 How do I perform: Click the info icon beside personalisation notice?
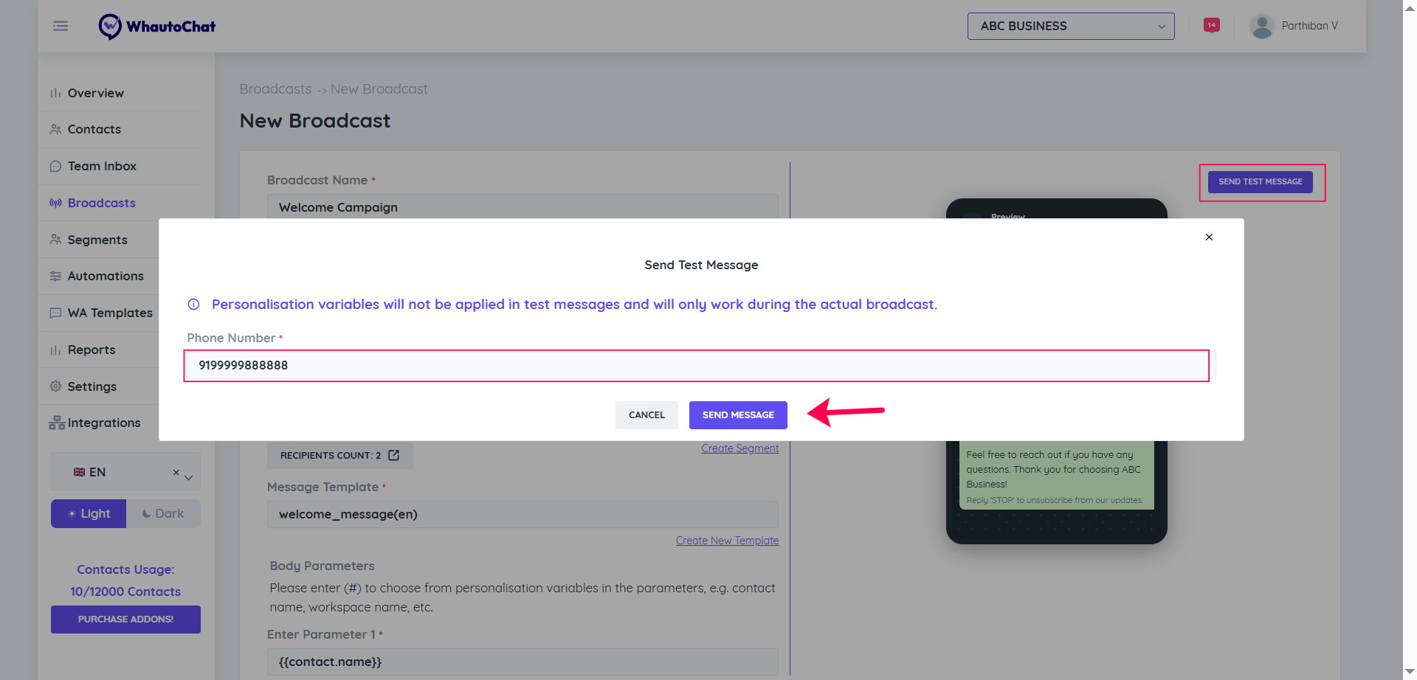[x=193, y=305]
